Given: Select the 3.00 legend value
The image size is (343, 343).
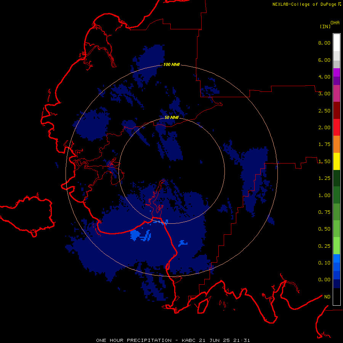Looking at the screenshot, I should (324, 94).
